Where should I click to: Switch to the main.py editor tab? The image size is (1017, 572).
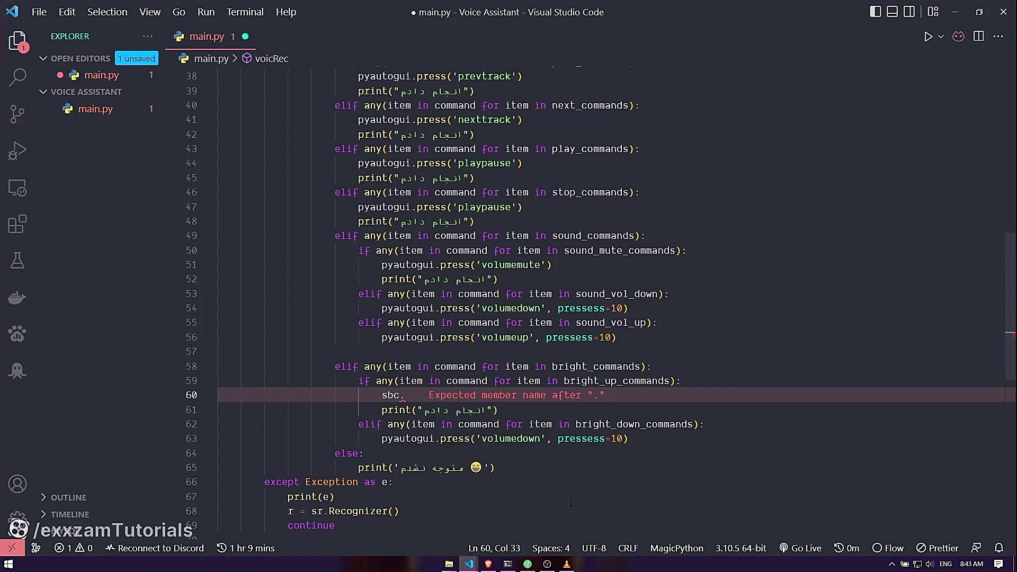coord(206,37)
